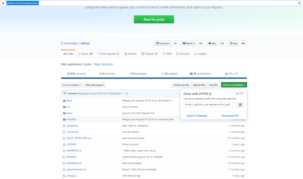The height and width of the screenshot is (179, 303).
Task: Open the ISSUE_TEMPLATE.md file
Action: point(79,138)
